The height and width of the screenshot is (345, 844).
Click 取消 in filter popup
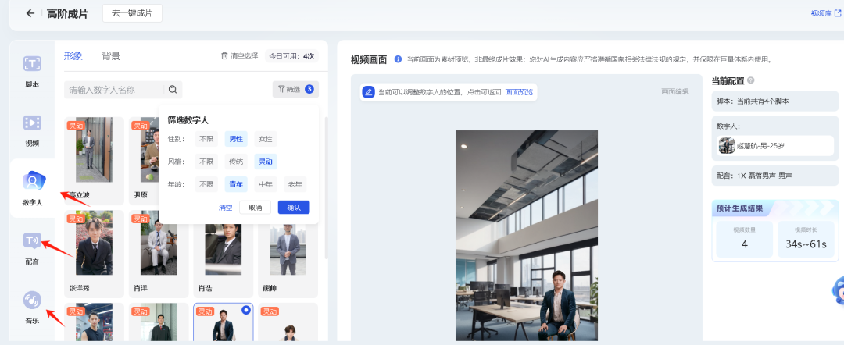coord(255,208)
